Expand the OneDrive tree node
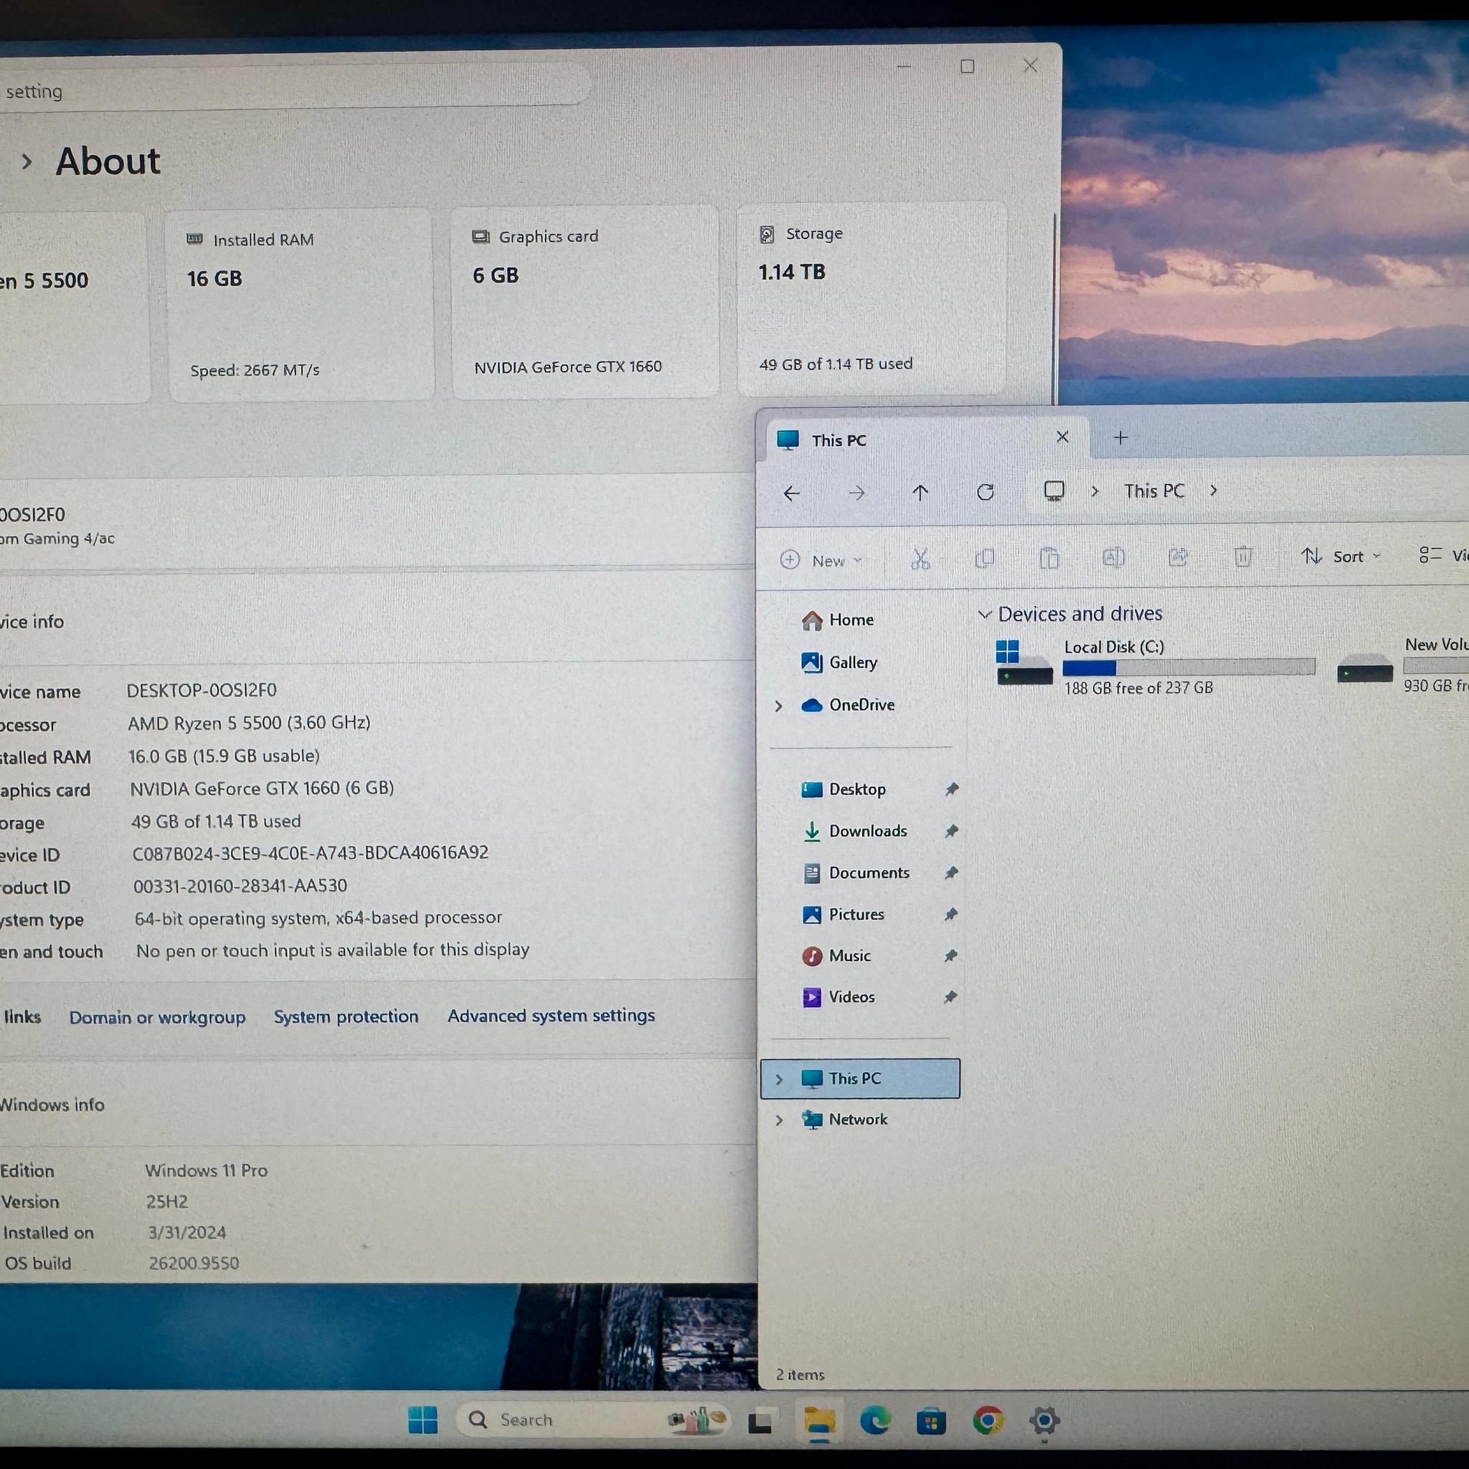 pyautogui.click(x=778, y=706)
